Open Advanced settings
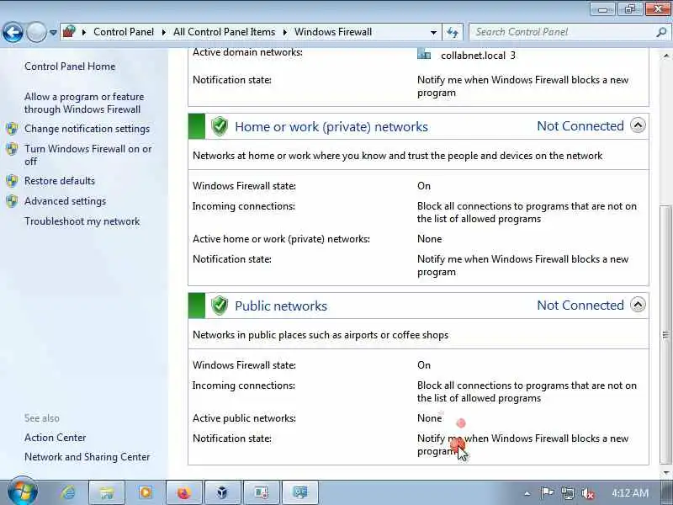Viewport: 673px width, 505px height. (66, 201)
